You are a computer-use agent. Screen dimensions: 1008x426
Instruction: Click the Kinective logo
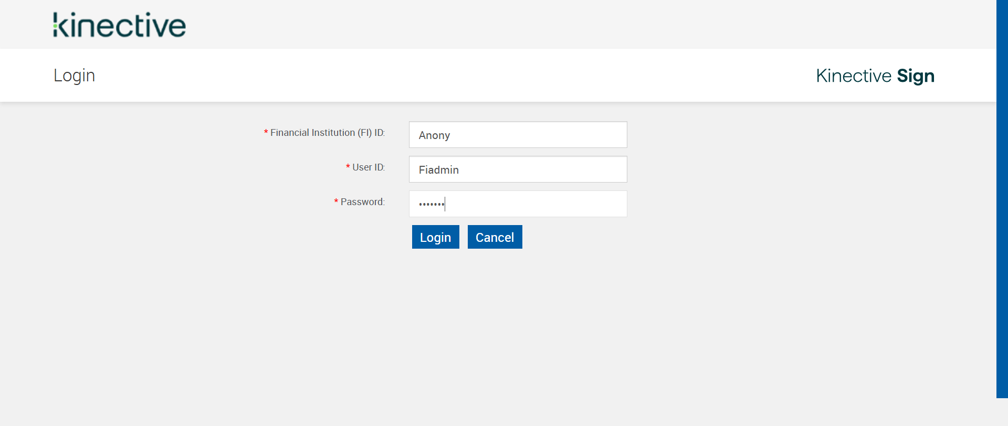click(x=119, y=25)
